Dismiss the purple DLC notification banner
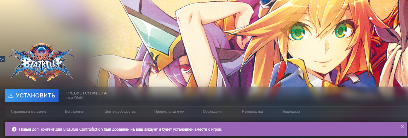 click(x=402, y=126)
